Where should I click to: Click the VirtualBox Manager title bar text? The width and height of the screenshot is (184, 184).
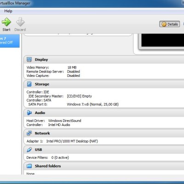[x=15, y=3]
